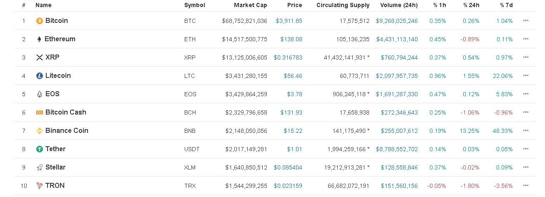Open the more options menu for Stellar

(x=525, y=167)
